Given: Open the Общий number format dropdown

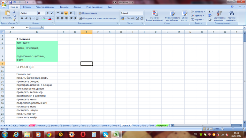Looking at the screenshot, I should click(142, 13).
